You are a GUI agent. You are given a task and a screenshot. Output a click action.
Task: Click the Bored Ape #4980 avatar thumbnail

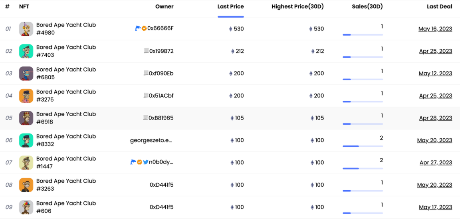pos(26,29)
